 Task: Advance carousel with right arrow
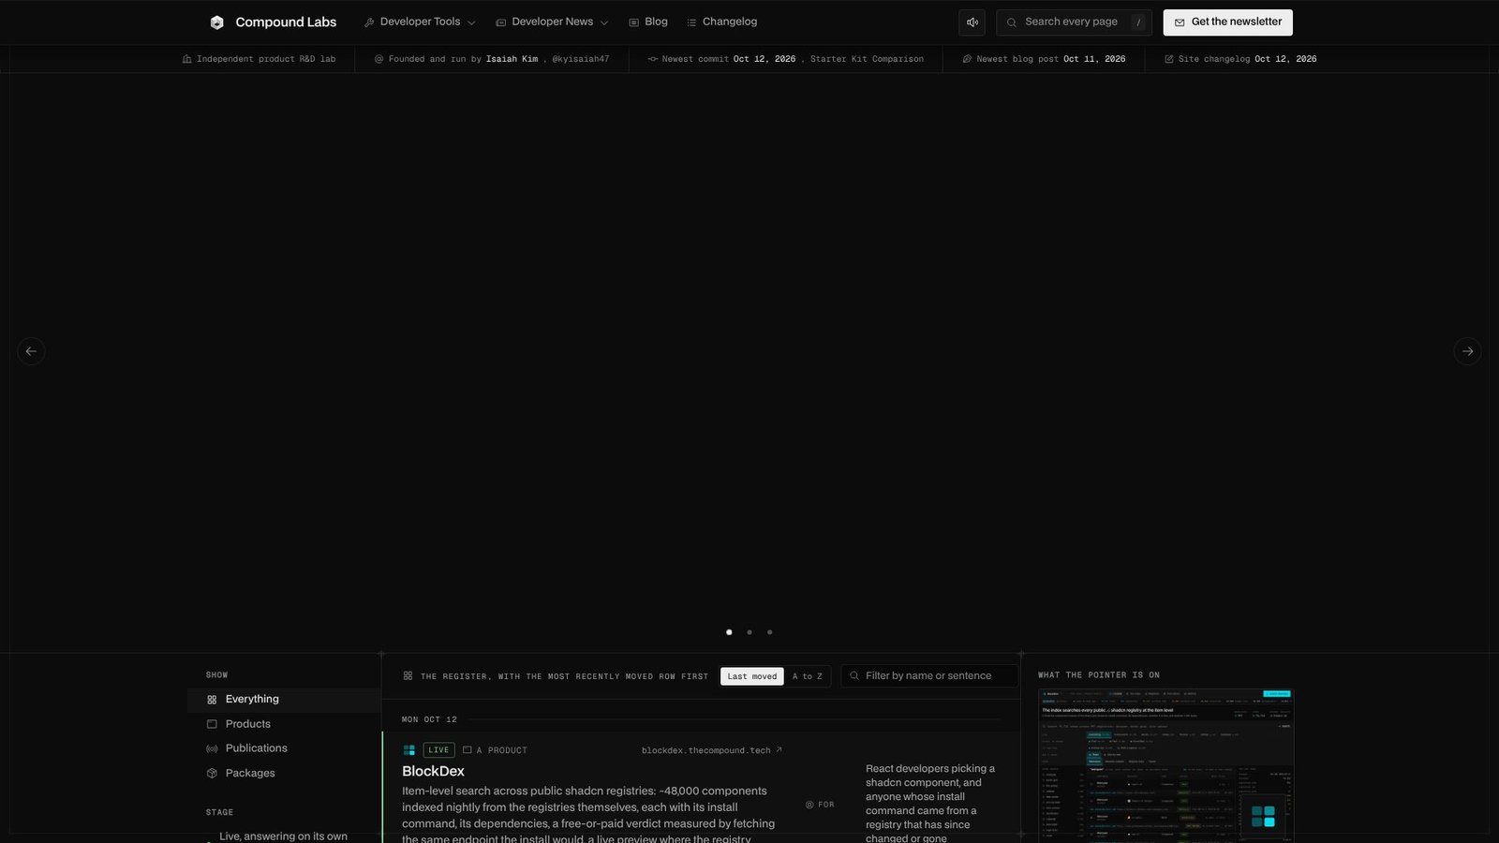1468,351
